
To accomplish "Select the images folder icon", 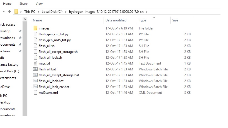I will click(x=35, y=28).
